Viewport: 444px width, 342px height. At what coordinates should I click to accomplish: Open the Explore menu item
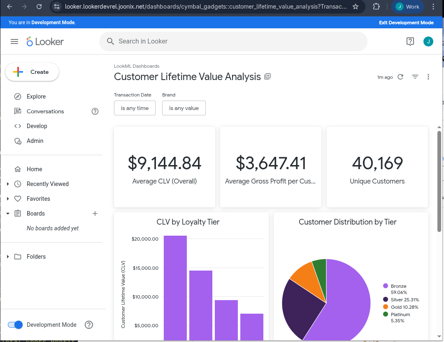tap(36, 96)
